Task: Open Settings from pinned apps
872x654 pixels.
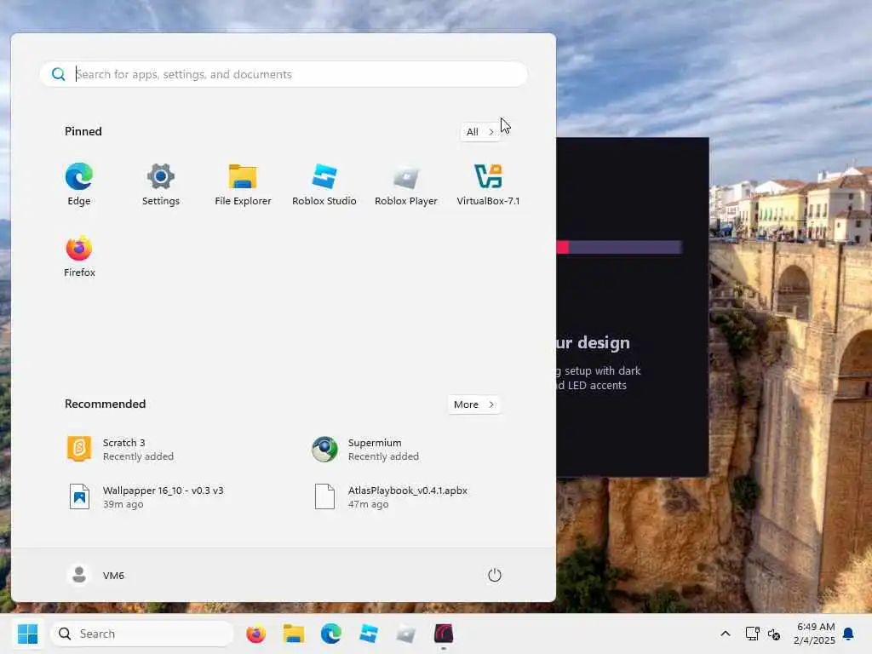Action: (161, 185)
